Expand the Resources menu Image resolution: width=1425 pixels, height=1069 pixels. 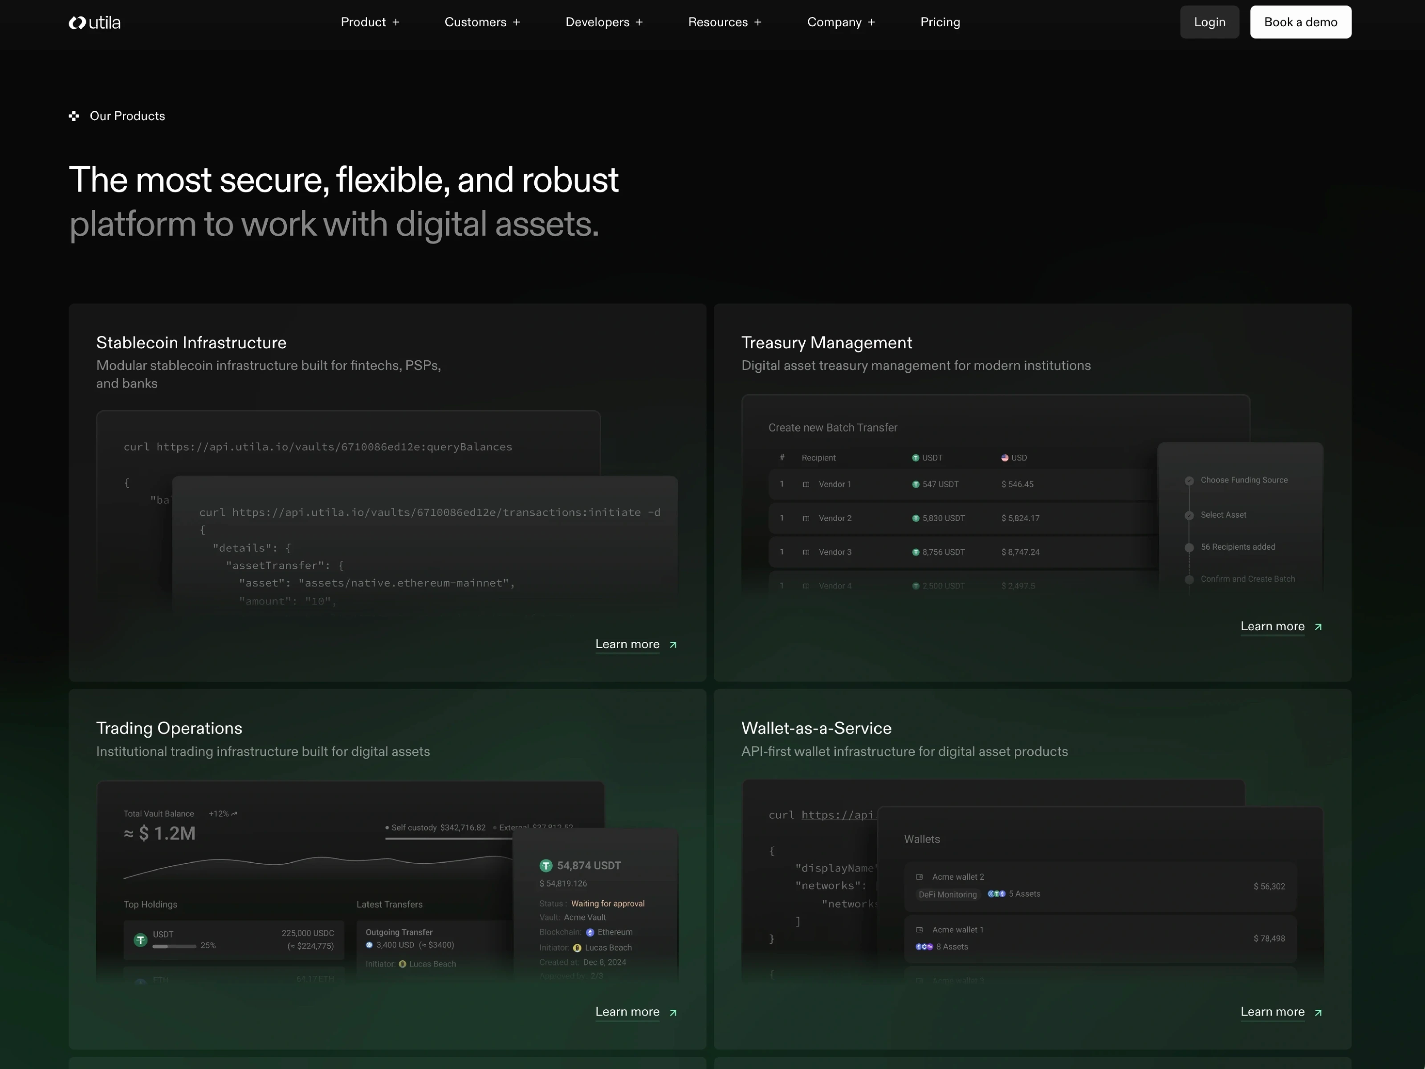(725, 22)
